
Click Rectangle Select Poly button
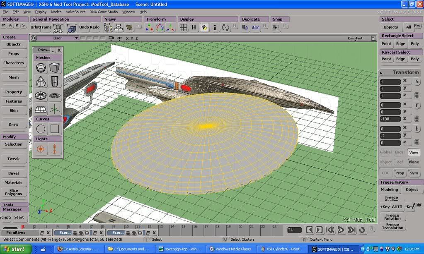point(414,44)
